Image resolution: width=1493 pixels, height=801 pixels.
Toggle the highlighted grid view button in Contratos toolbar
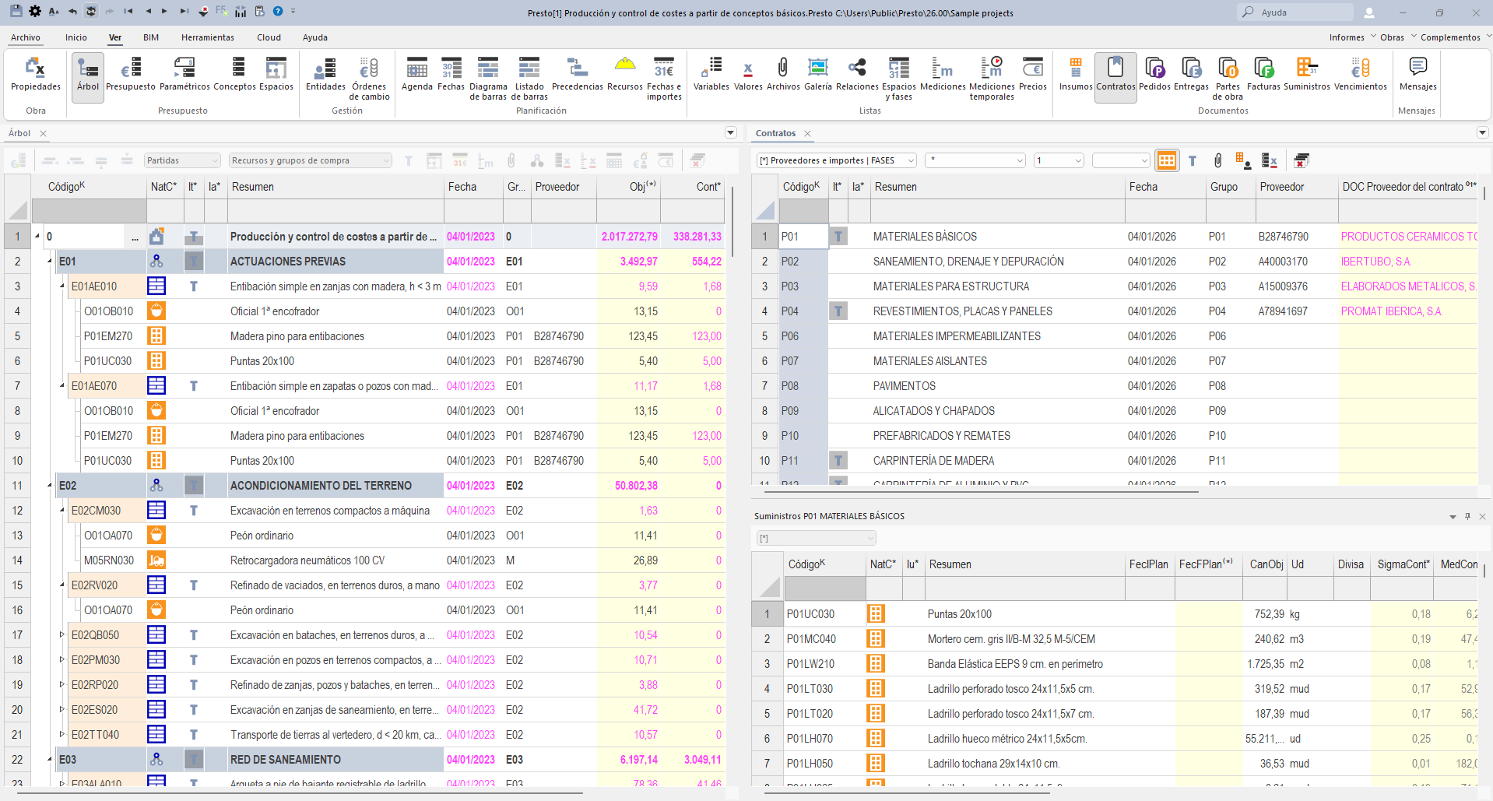tap(1167, 160)
